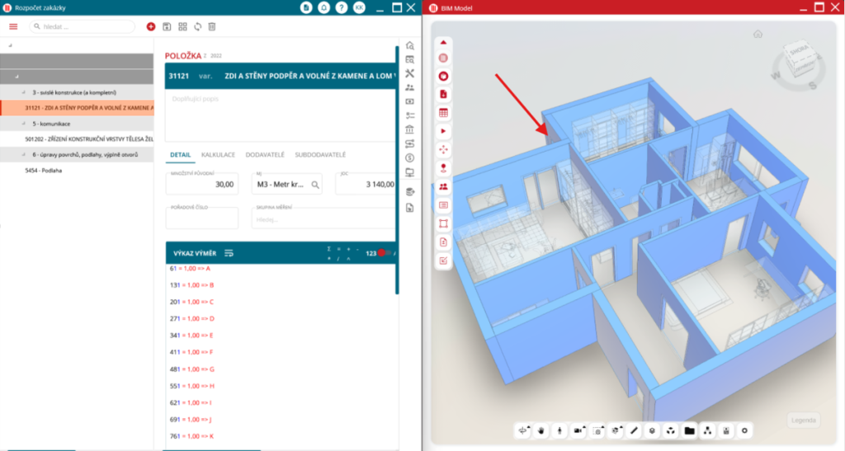Click the Legenda button
This screenshot has width=845, height=451.
coord(803,420)
